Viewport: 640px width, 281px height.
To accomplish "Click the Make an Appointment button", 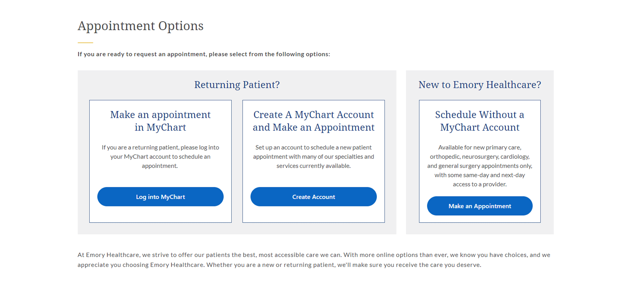I will [479, 206].
